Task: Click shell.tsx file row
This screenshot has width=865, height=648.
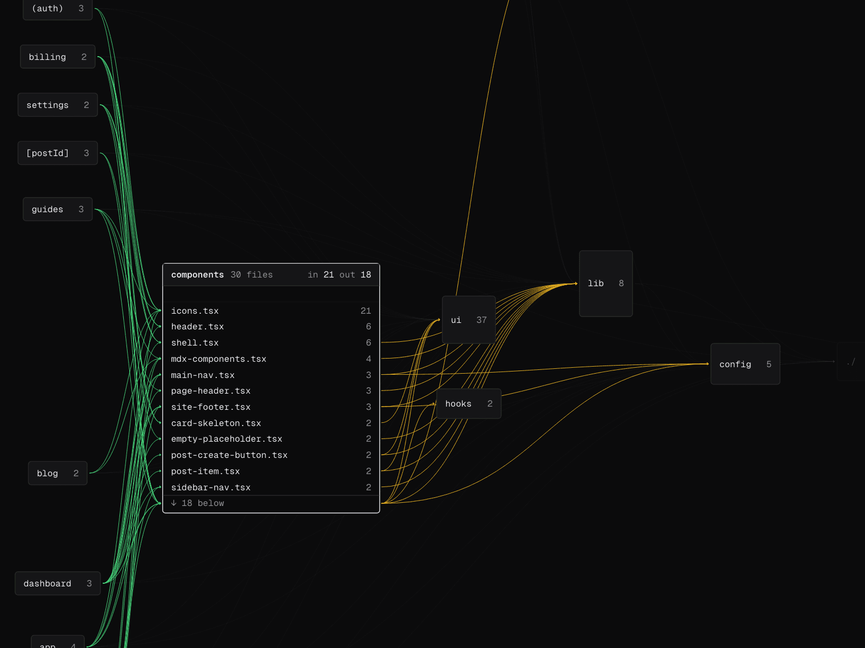Action: coord(271,343)
